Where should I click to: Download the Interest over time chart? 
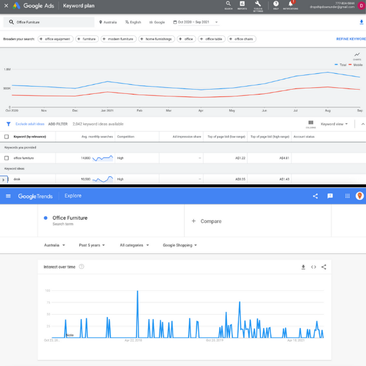pyautogui.click(x=303, y=267)
